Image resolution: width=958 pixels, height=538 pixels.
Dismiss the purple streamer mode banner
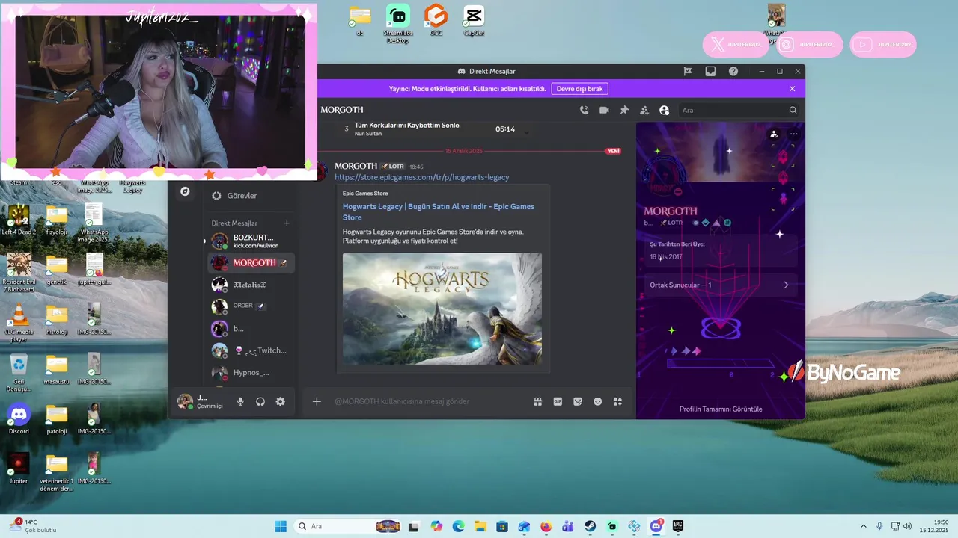(x=792, y=88)
